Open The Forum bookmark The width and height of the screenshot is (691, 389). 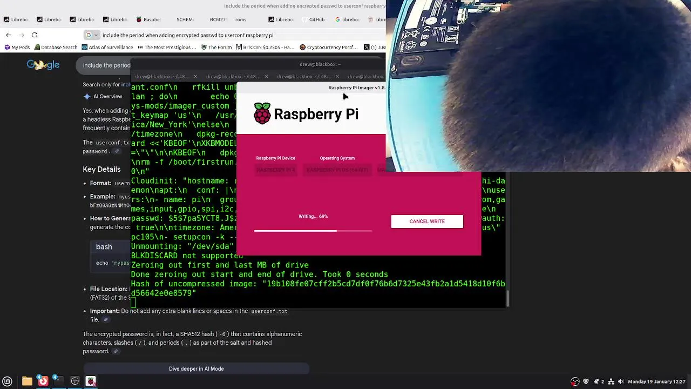(216, 47)
